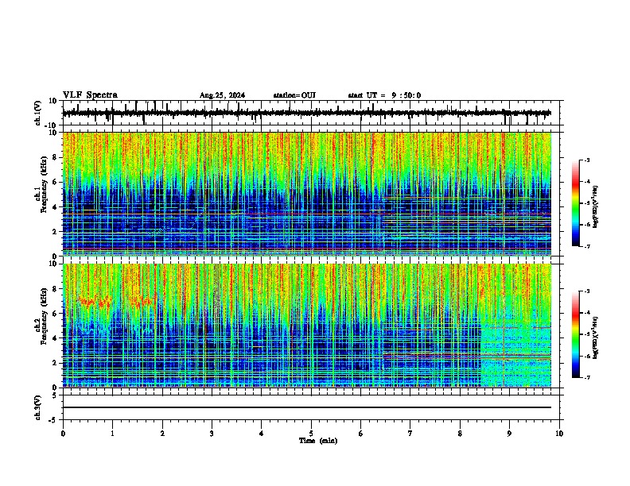Click time axis tick label '7'
Screen dimensions: 630x486
(410, 434)
